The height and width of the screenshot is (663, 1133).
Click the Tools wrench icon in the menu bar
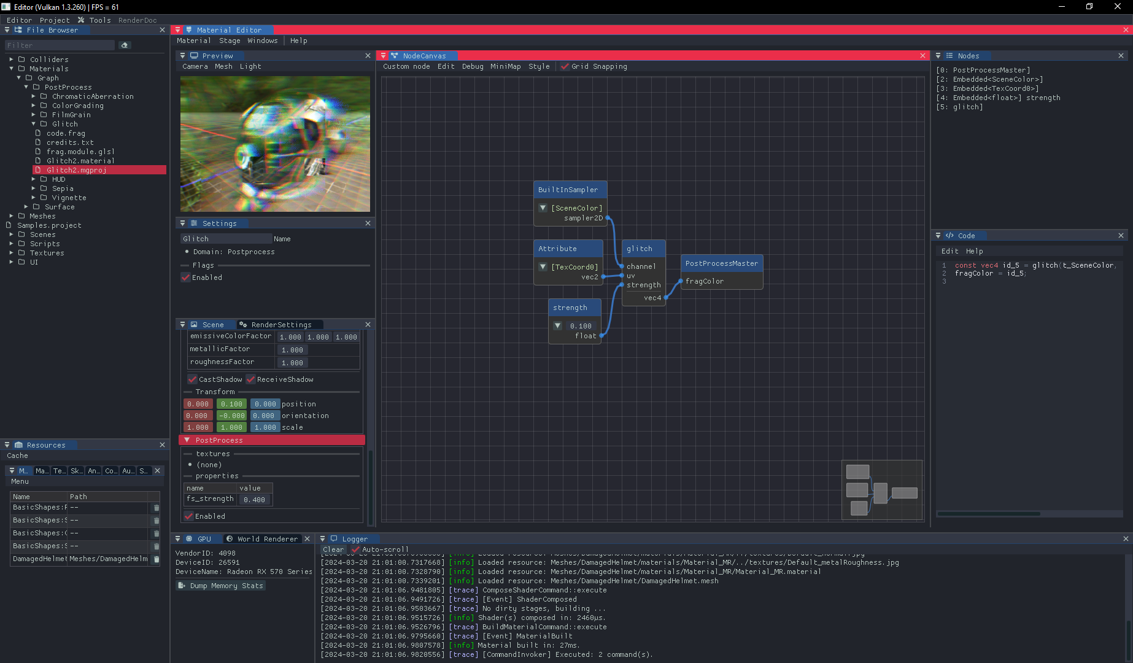81,20
